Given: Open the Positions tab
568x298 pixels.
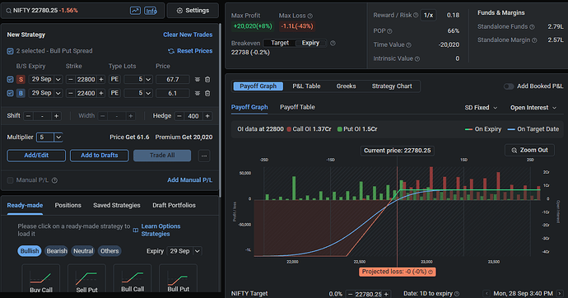Looking at the screenshot, I should 68,205.
